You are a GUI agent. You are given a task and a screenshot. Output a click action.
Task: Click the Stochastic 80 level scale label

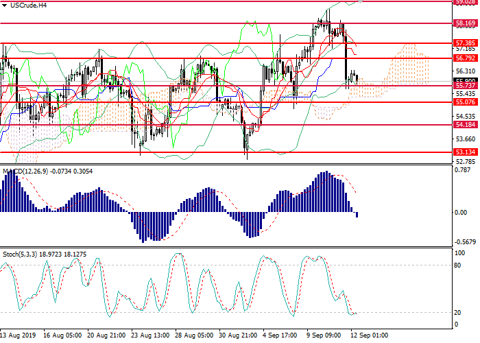coord(457,265)
